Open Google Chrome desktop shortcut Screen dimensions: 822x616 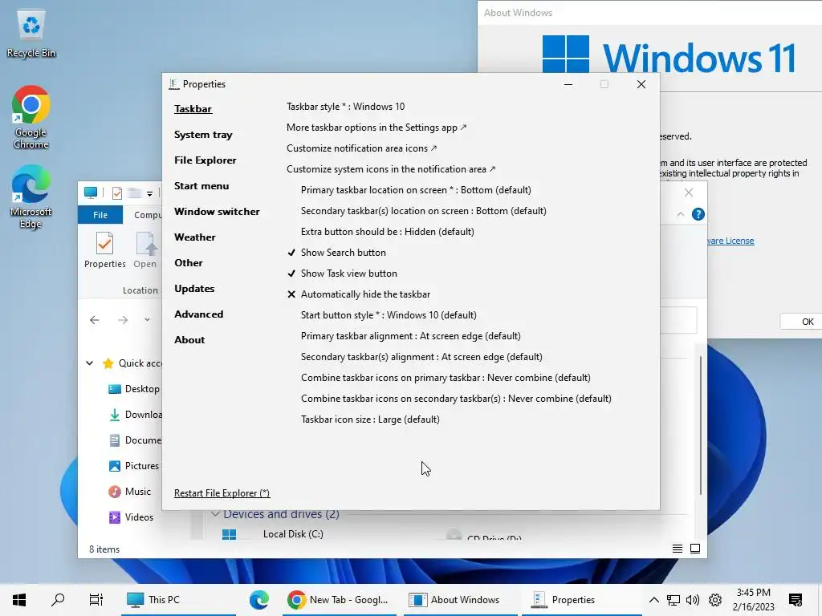(31, 116)
